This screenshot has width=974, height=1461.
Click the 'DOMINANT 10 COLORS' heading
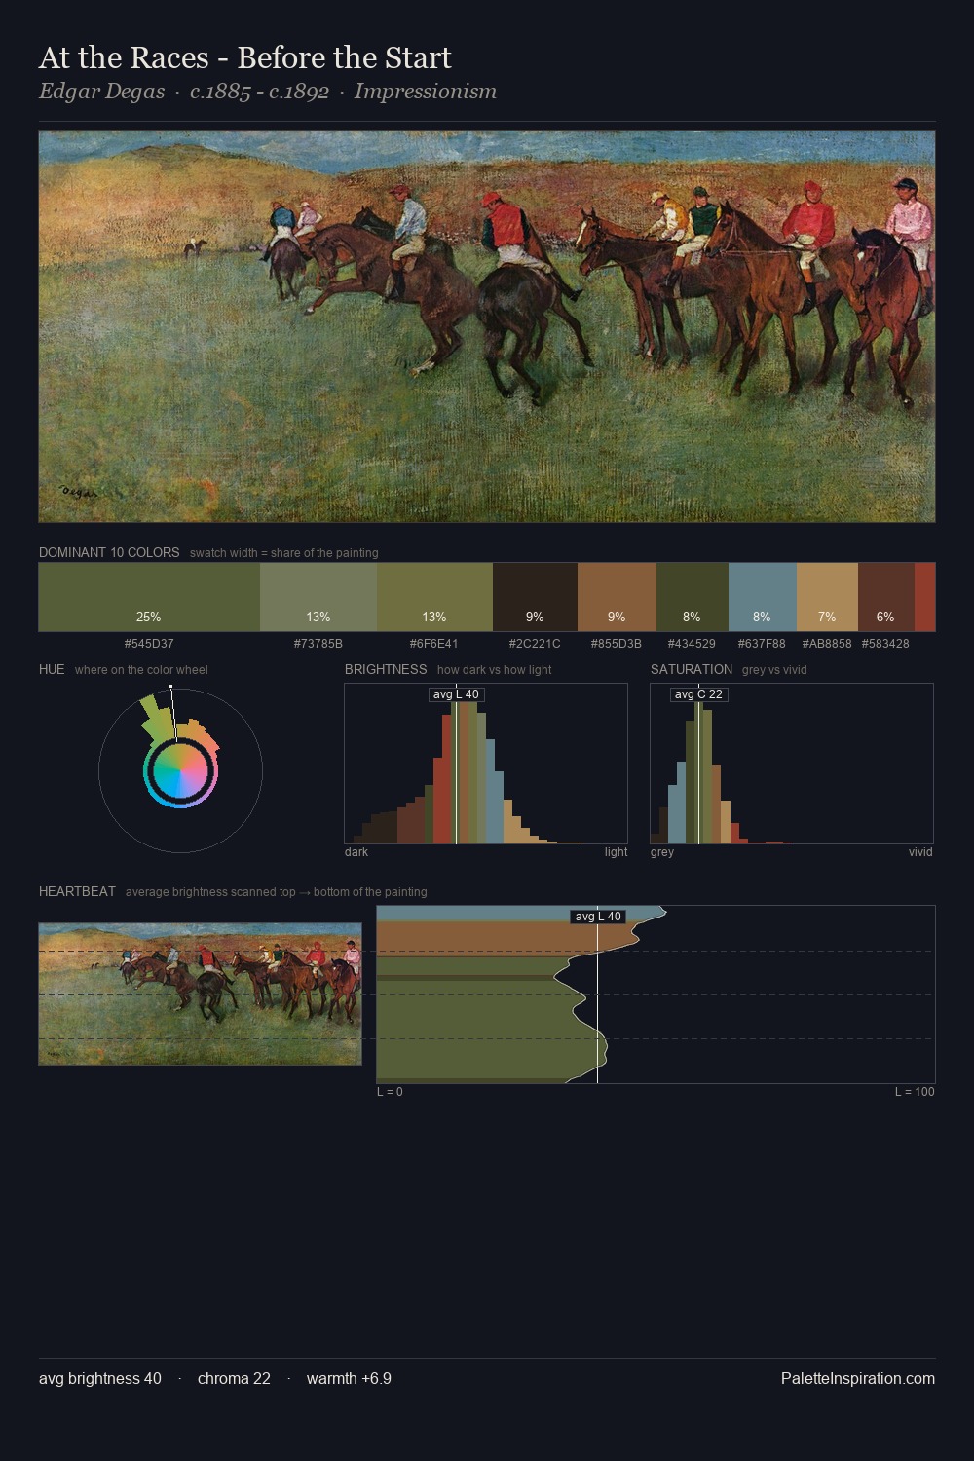click(109, 552)
